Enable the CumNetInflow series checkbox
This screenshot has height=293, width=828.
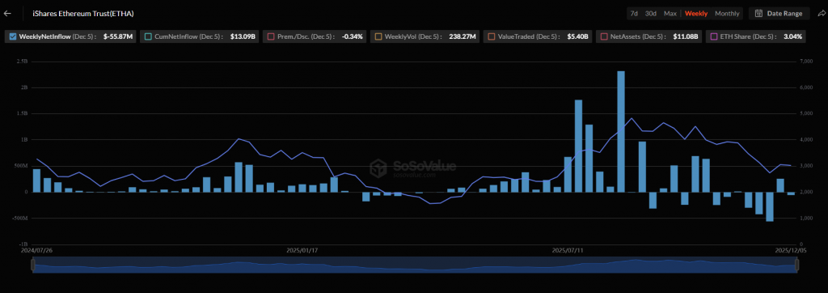coord(148,36)
